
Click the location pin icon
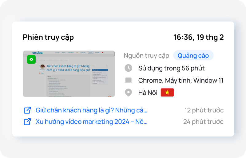[x=128, y=93]
